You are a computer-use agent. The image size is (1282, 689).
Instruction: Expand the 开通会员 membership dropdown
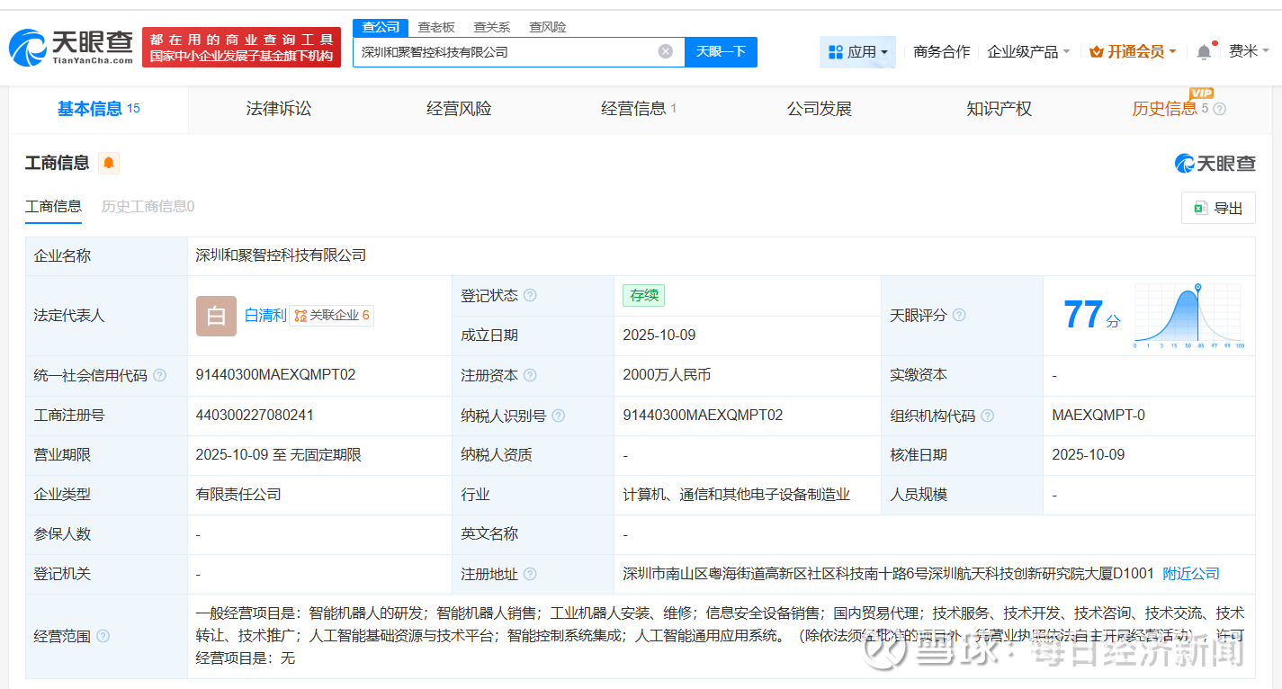[x=1133, y=52]
